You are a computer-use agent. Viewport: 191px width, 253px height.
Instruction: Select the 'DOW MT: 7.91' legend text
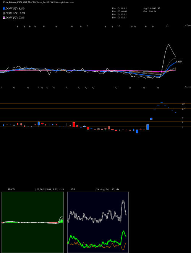[15, 13]
